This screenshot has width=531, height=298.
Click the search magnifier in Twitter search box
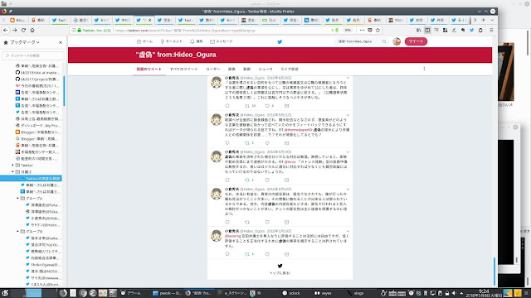click(384, 41)
